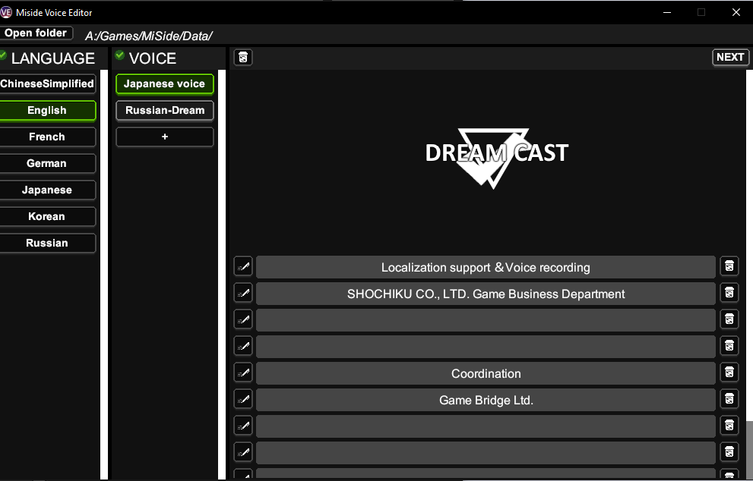Remove the Coordination row with its trash icon
Viewport: 753px width, 481px height.
pos(729,373)
